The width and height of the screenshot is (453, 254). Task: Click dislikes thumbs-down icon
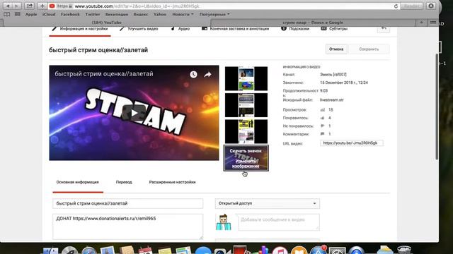click(x=322, y=126)
